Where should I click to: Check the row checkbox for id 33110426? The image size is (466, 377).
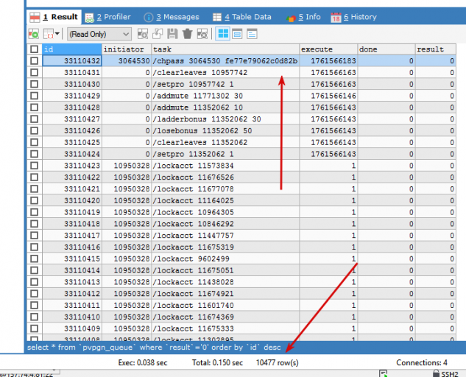34,130
